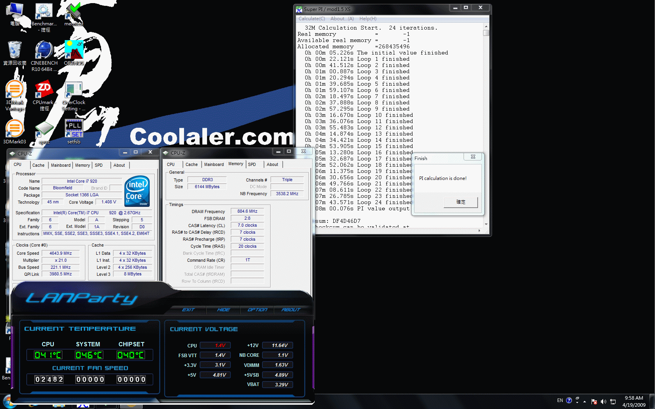The height and width of the screenshot is (409, 655).
Task: Open the volume speaker tray icon
Action: (603, 402)
